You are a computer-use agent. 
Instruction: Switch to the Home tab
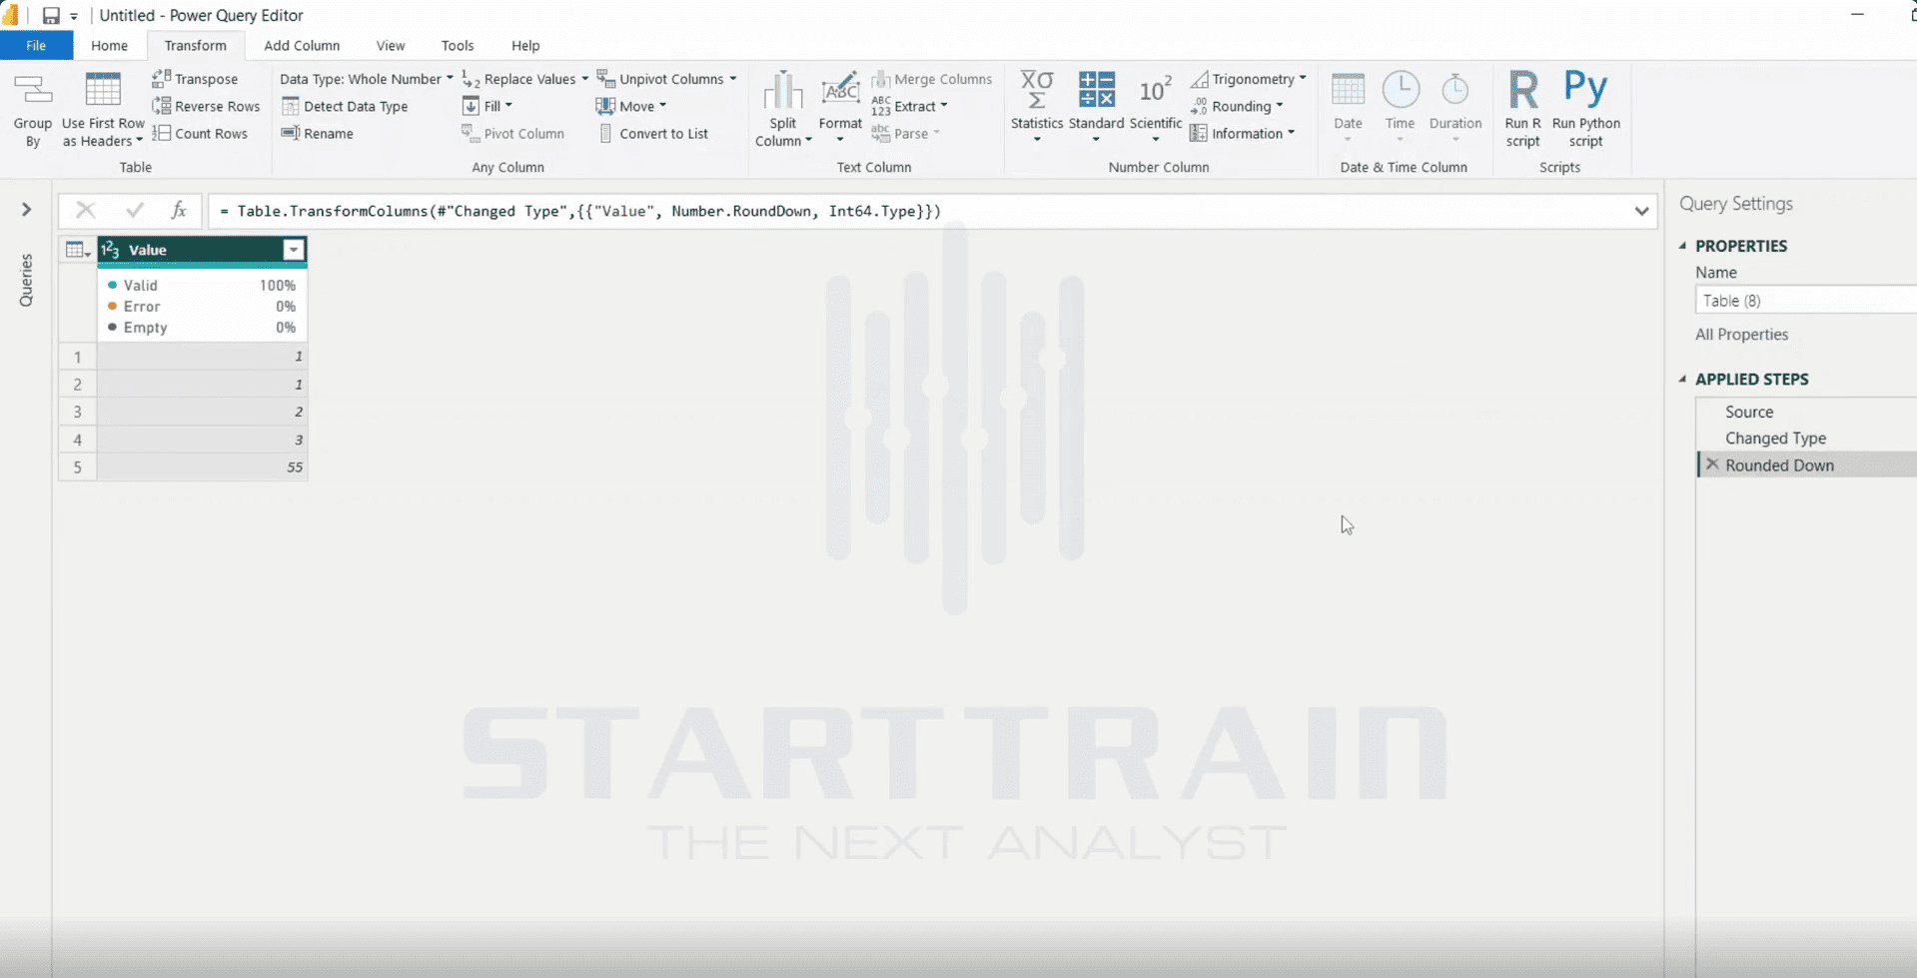[109, 45]
